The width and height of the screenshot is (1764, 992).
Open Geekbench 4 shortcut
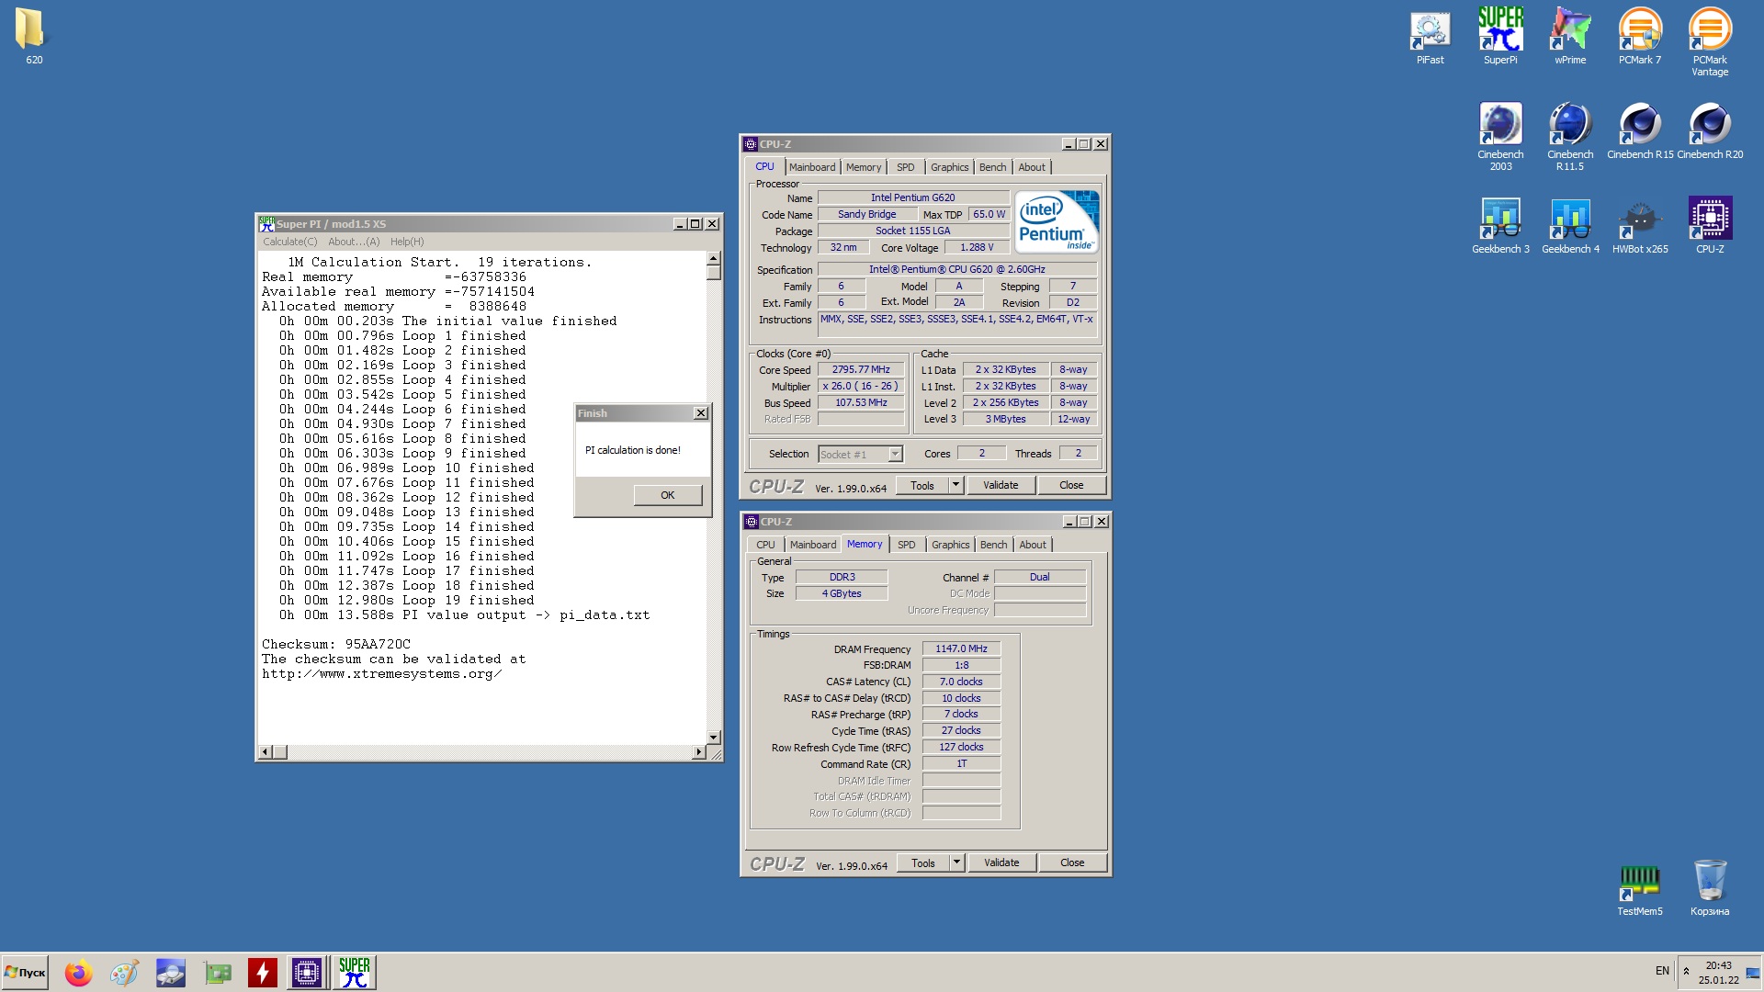click(1570, 224)
